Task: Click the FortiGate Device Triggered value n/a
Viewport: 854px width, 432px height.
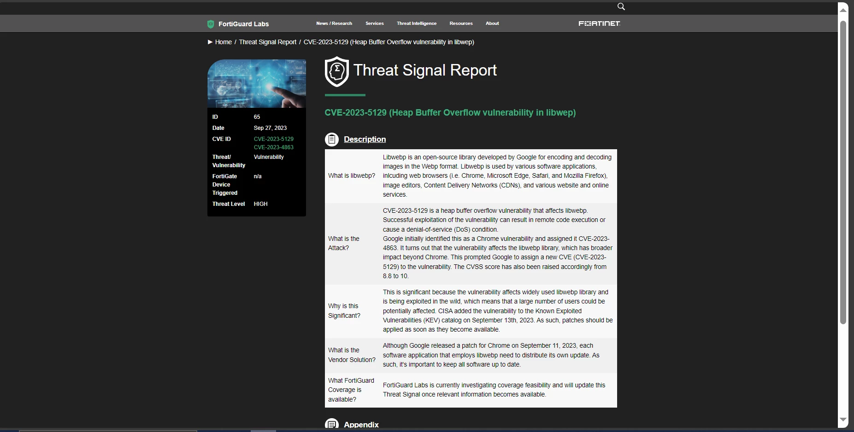Action: point(258,176)
